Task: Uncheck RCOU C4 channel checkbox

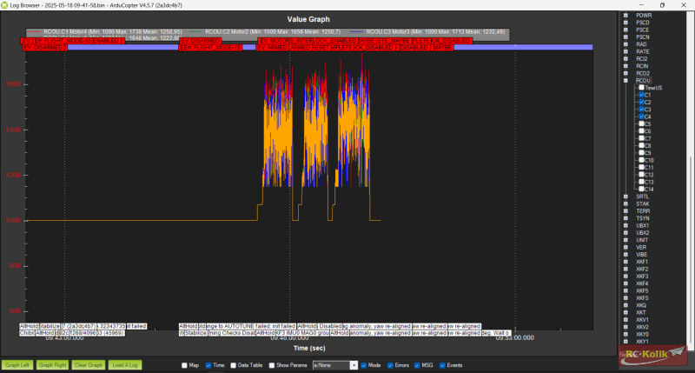Action: pos(641,117)
